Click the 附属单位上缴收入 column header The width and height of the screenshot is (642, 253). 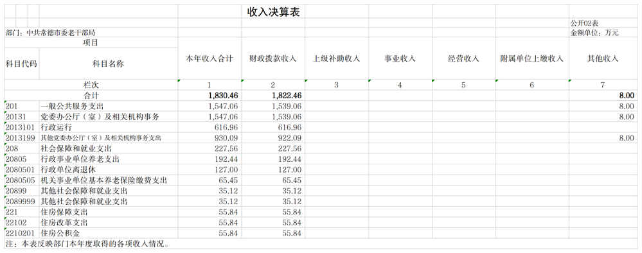pos(532,58)
